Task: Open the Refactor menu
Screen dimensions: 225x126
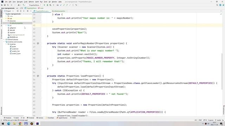Action: pyautogui.click(x=31, y=2)
